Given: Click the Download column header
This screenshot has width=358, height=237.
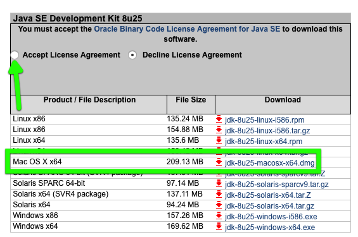Looking at the screenshot, I should pos(283,100).
